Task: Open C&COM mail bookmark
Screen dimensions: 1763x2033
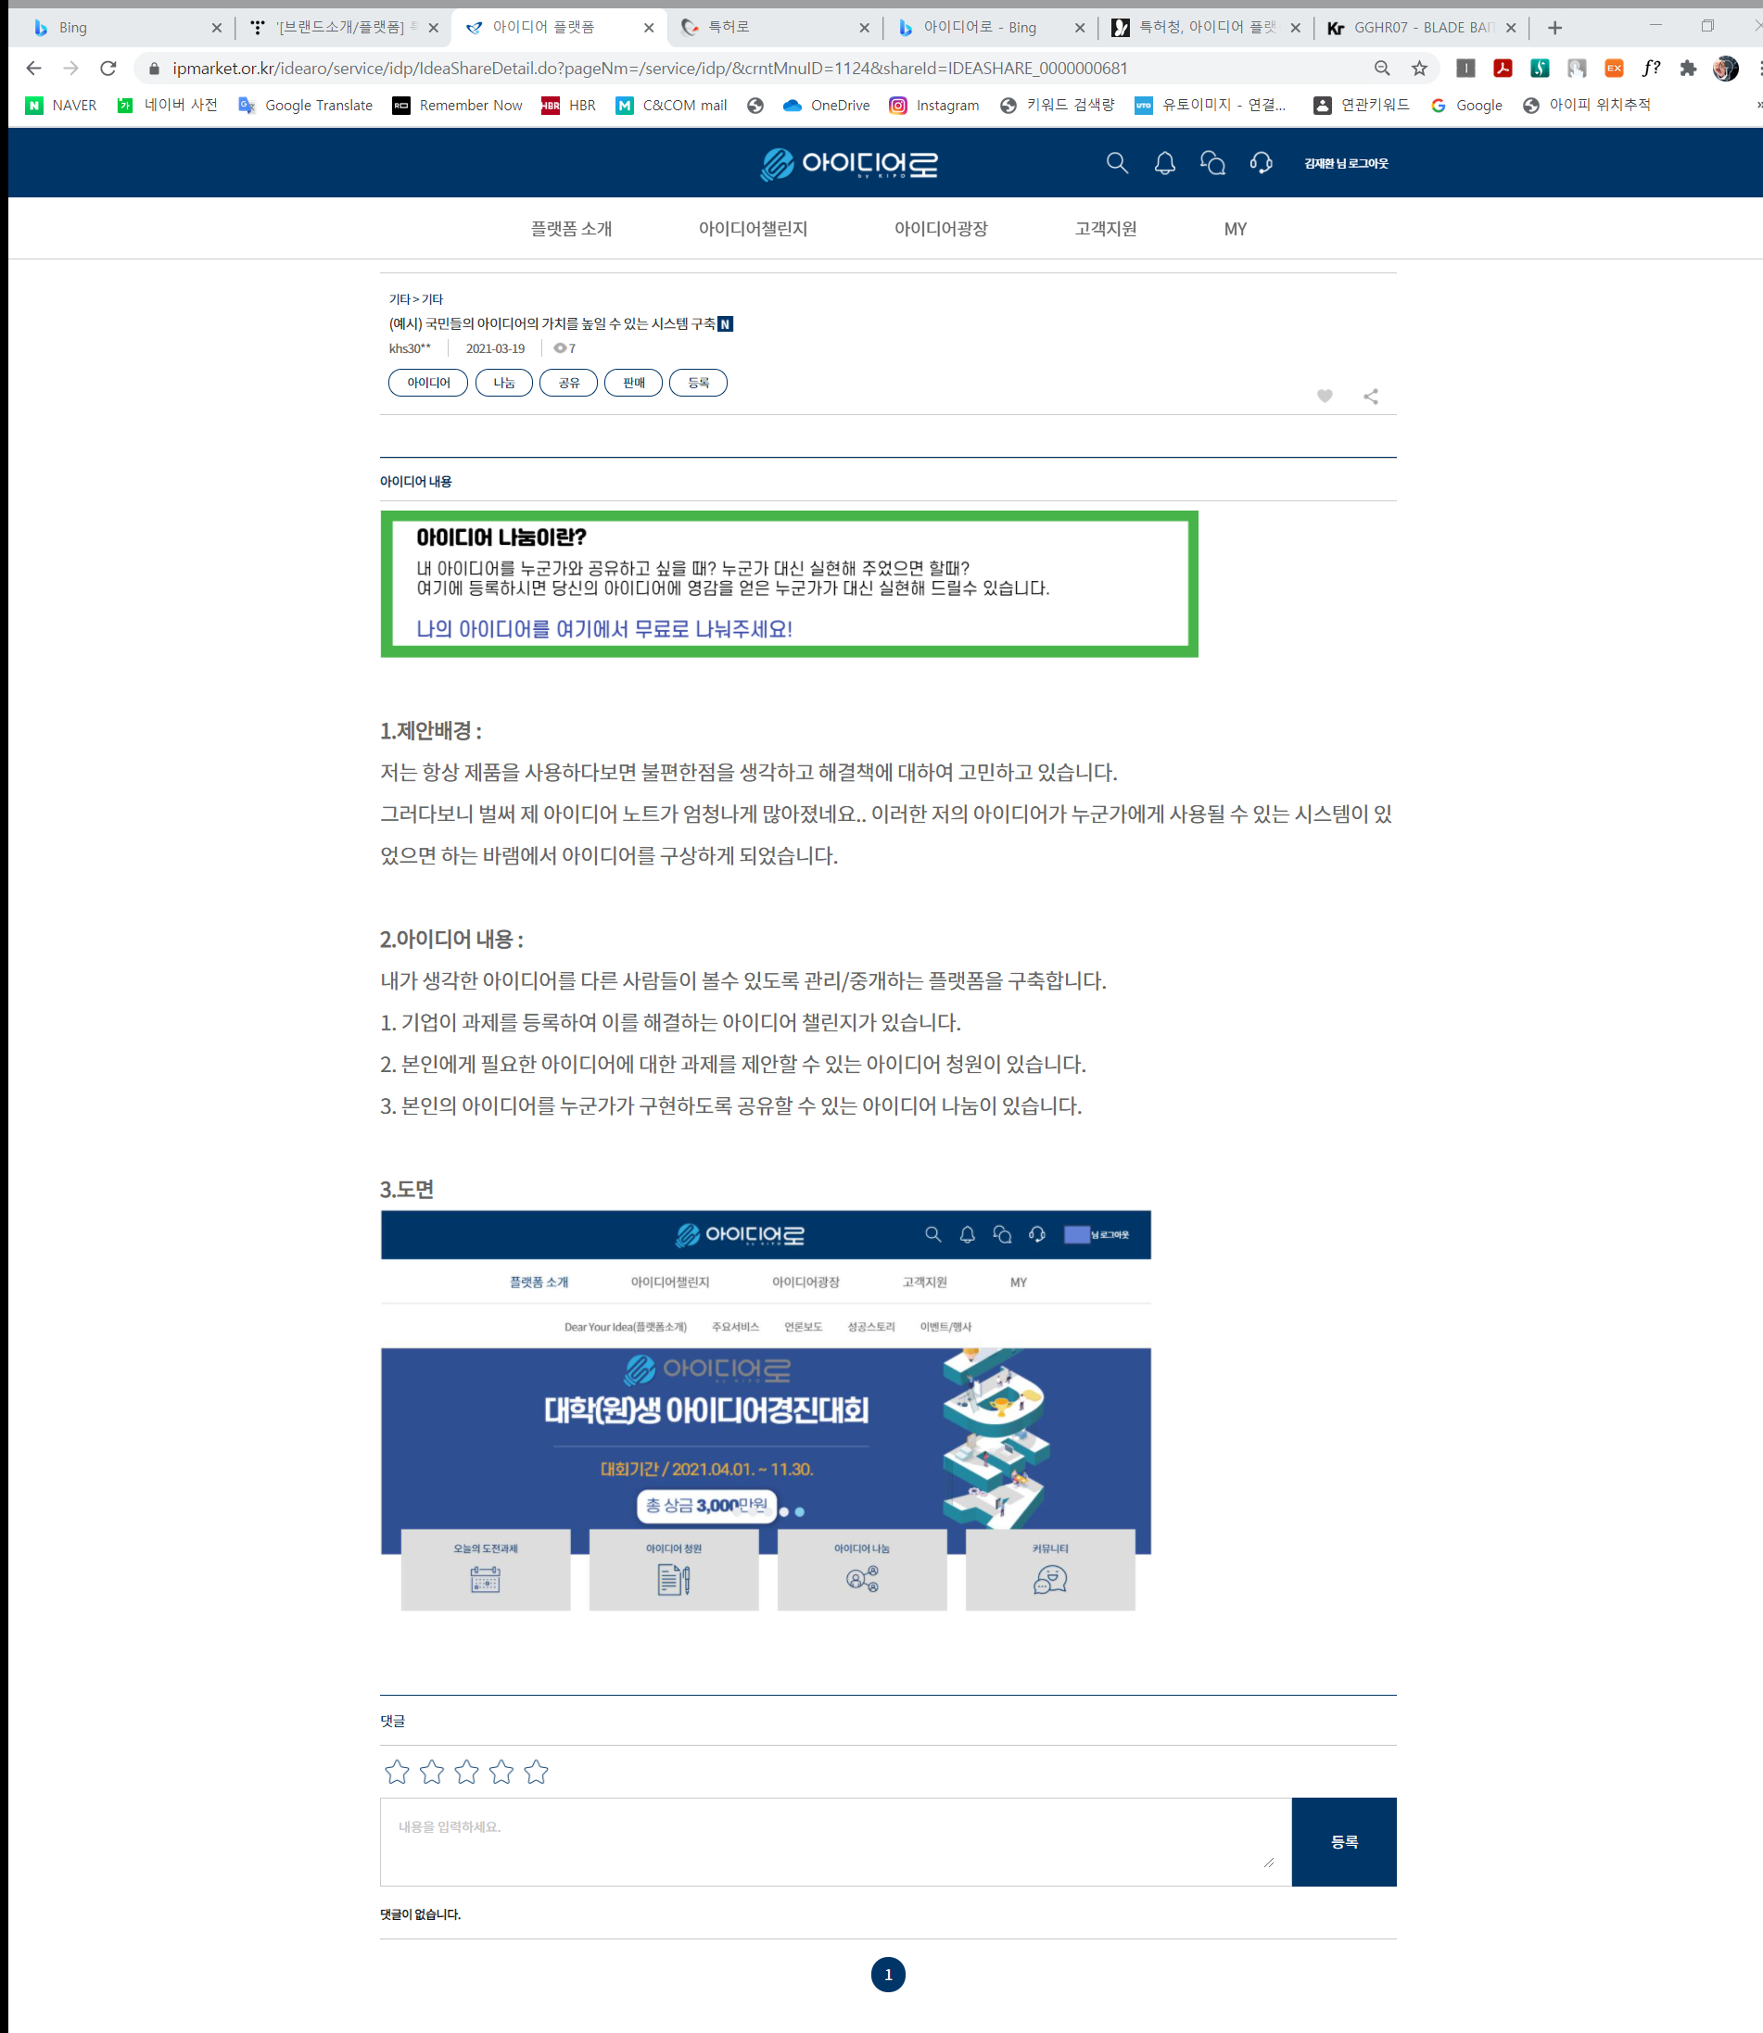Action: 672,106
